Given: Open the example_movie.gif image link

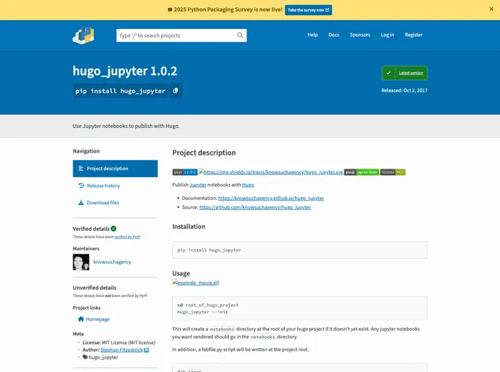Looking at the screenshot, I should pos(195,283).
